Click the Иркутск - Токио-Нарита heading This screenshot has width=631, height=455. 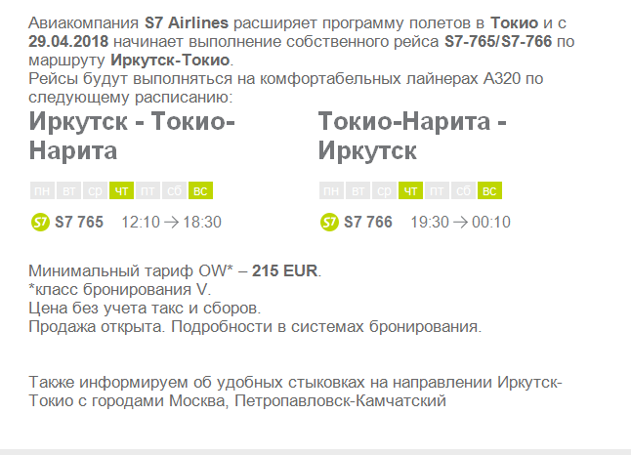coord(132,136)
